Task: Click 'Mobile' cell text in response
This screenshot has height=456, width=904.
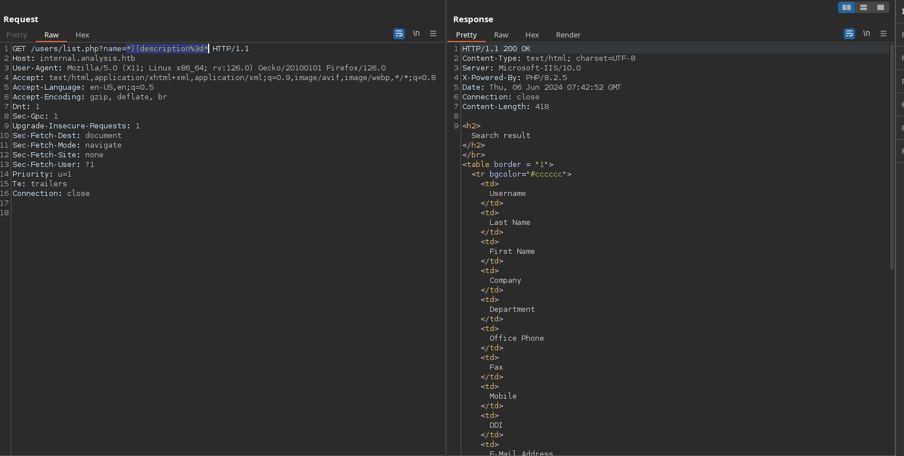Action: pos(503,396)
